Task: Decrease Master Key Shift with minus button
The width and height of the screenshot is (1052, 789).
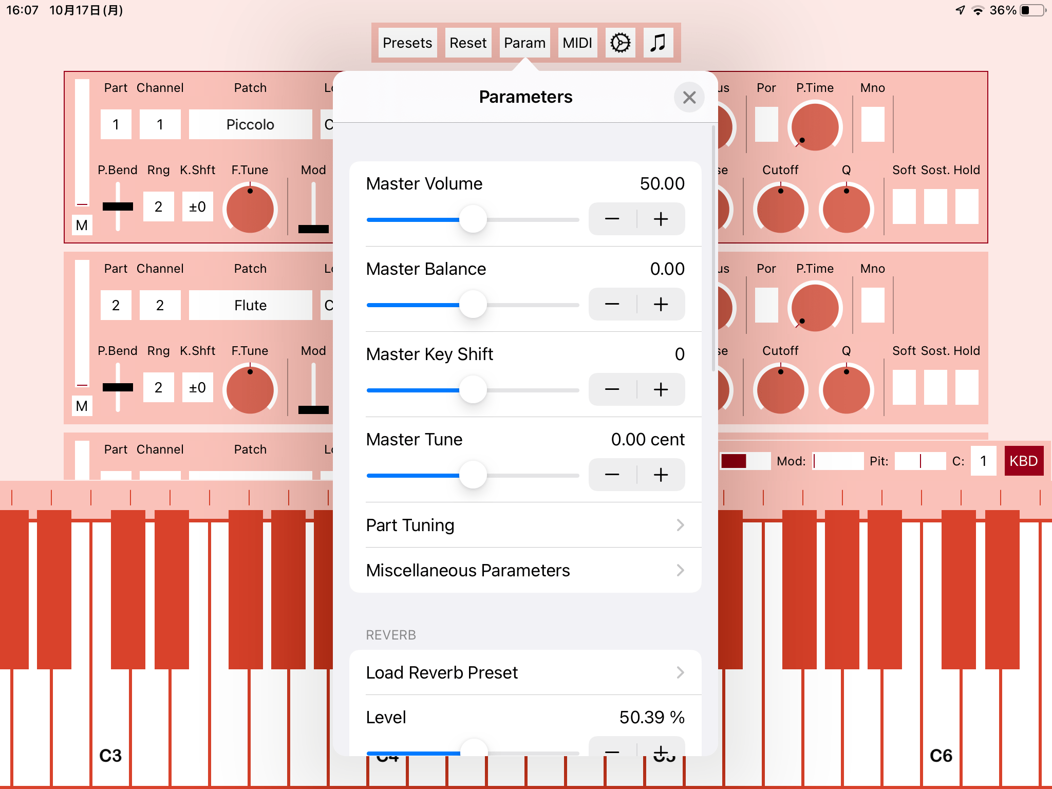Action: pos(612,390)
